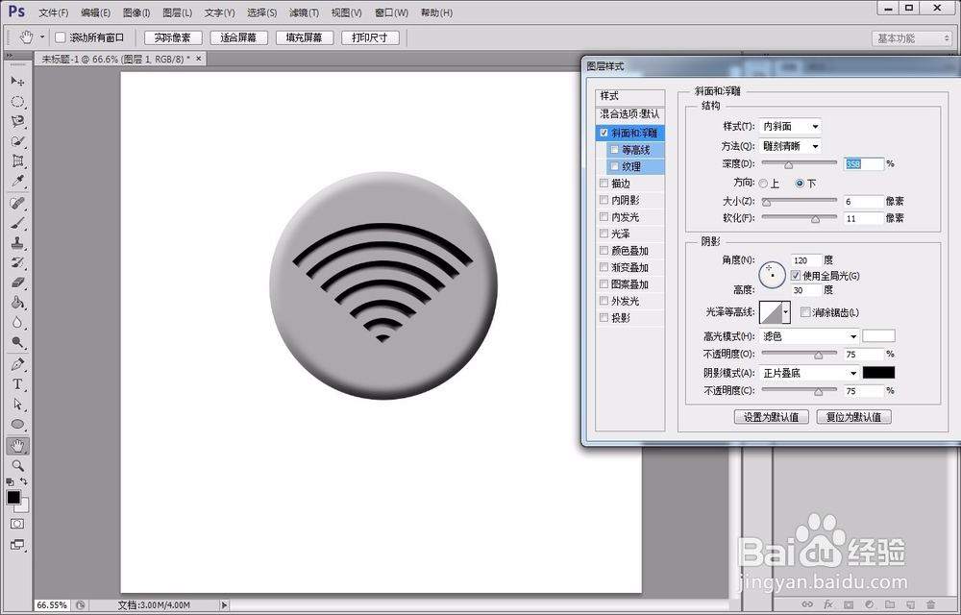The width and height of the screenshot is (961, 615).
Task: Enable the 等高线 checkbox
Action: [x=615, y=150]
